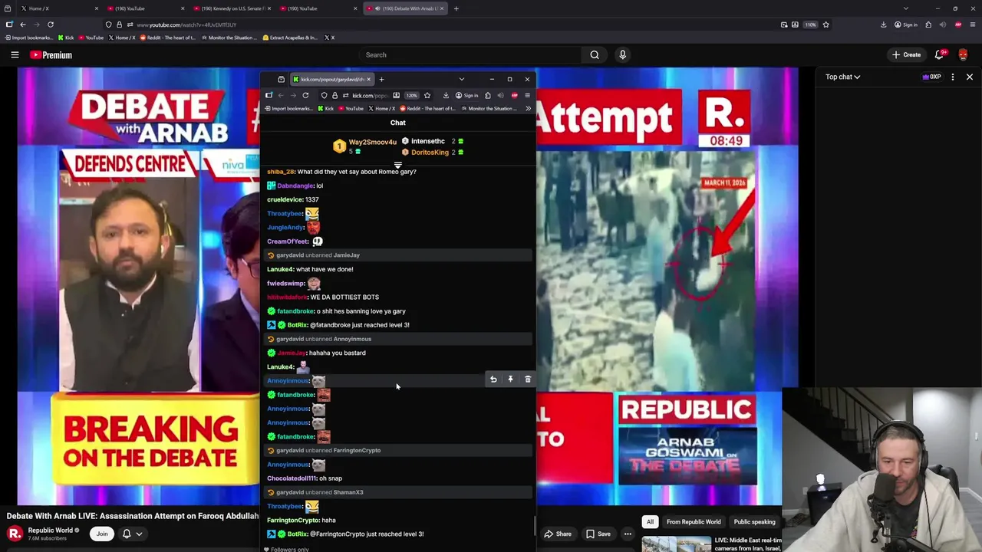982x552 pixels.
Task: Click the ABP adblock extension icon
Action: click(958, 25)
